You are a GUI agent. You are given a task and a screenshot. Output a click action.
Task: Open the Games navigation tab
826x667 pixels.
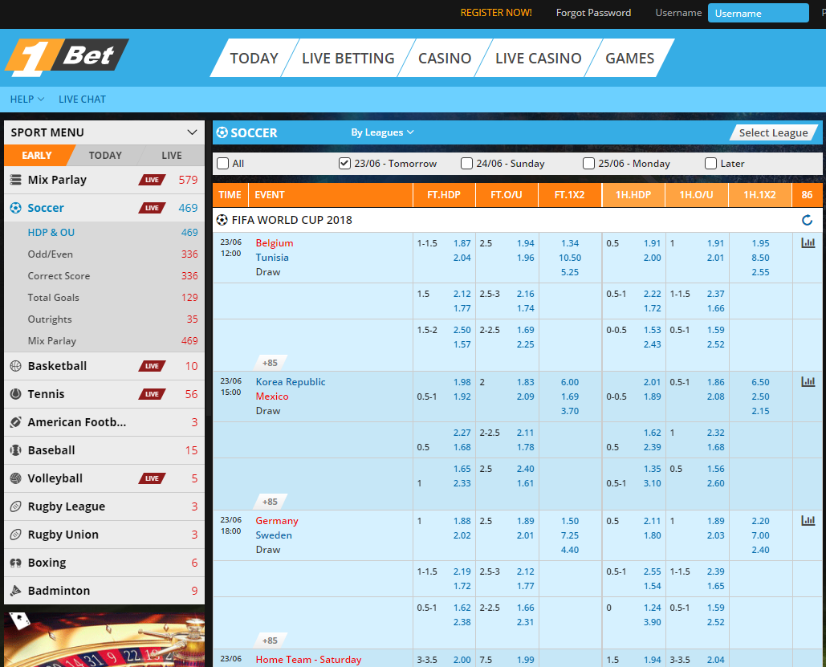coord(629,58)
